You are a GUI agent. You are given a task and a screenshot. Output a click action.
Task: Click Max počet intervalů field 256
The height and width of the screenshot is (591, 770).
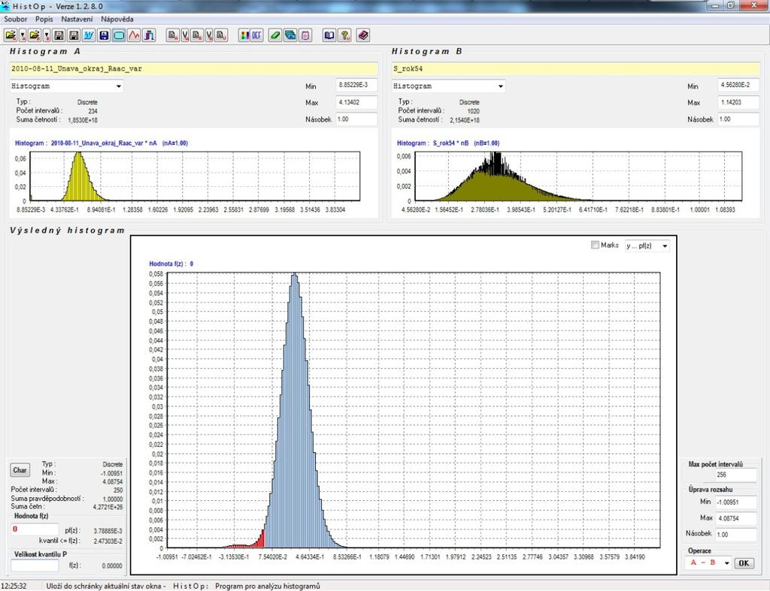click(x=735, y=475)
